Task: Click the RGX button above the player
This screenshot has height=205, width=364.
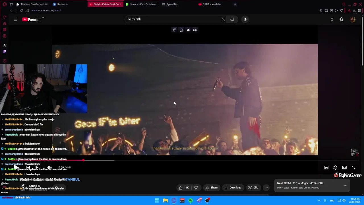Action: pos(195,30)
